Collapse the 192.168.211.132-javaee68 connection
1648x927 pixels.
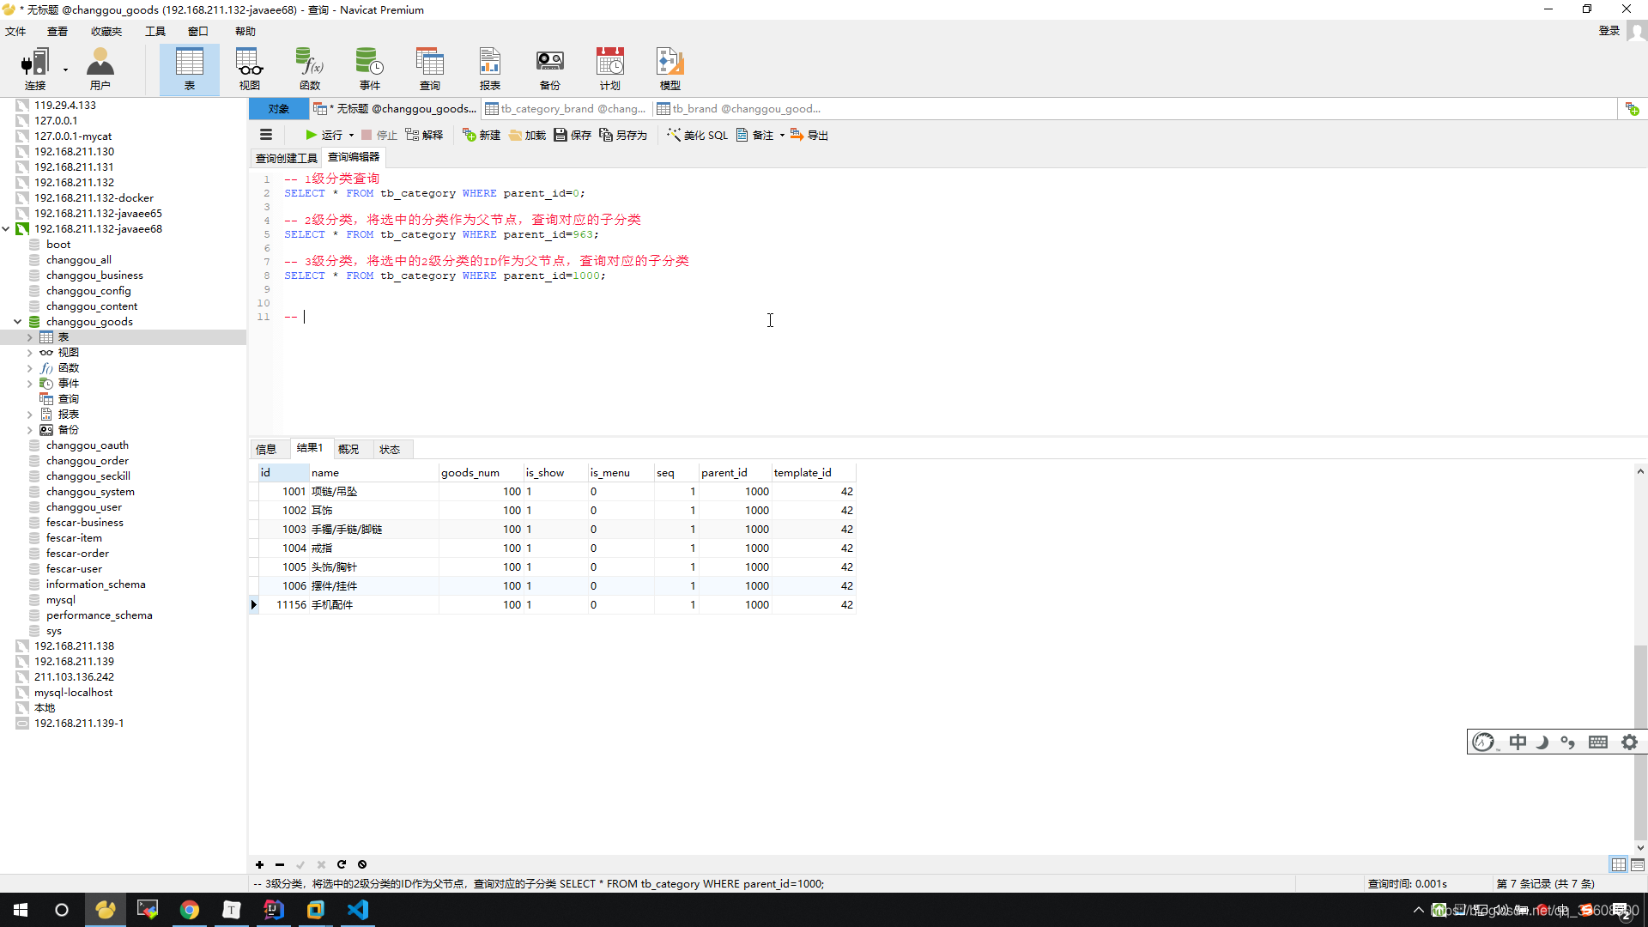point(6,229)
